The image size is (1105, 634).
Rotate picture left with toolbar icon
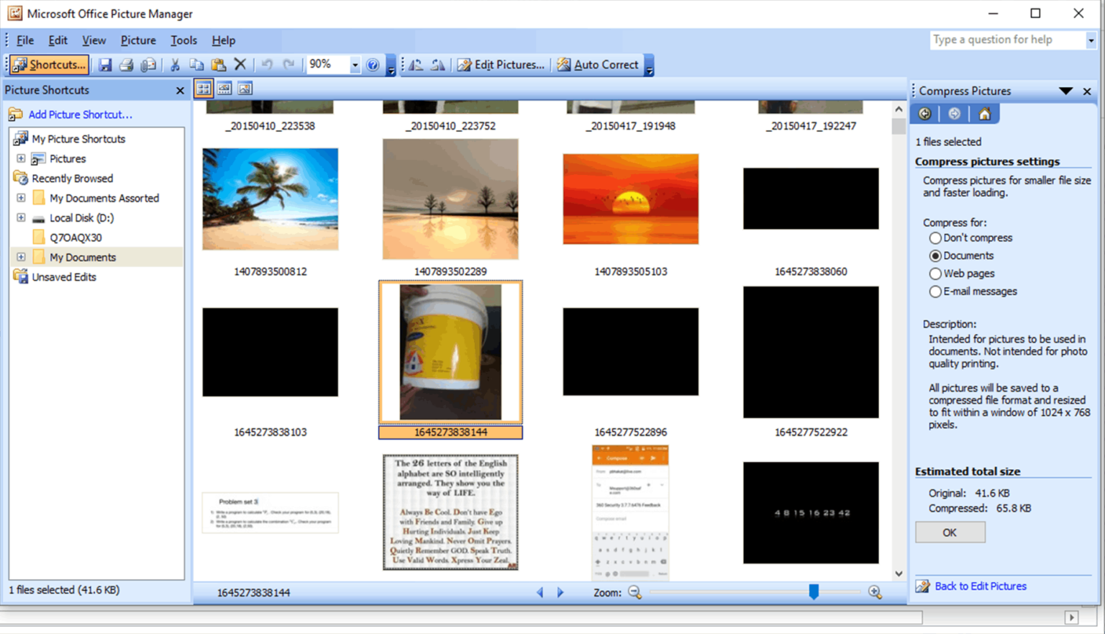click(x=416, y=65)
